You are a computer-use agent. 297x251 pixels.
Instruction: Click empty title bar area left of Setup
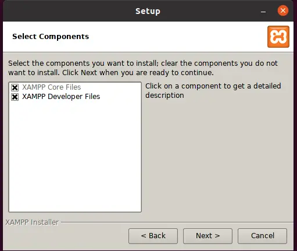68,11
